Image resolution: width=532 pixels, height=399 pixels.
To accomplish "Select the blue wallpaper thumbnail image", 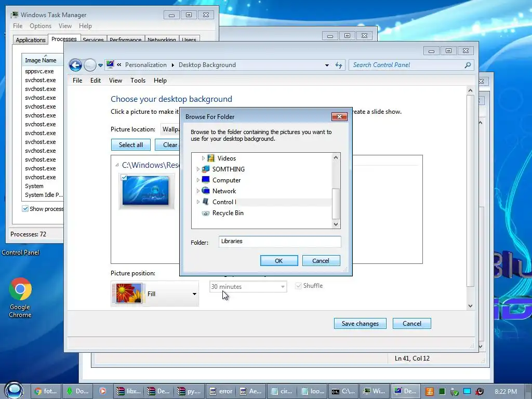I will pyautogui.click(x=145, y=190).
